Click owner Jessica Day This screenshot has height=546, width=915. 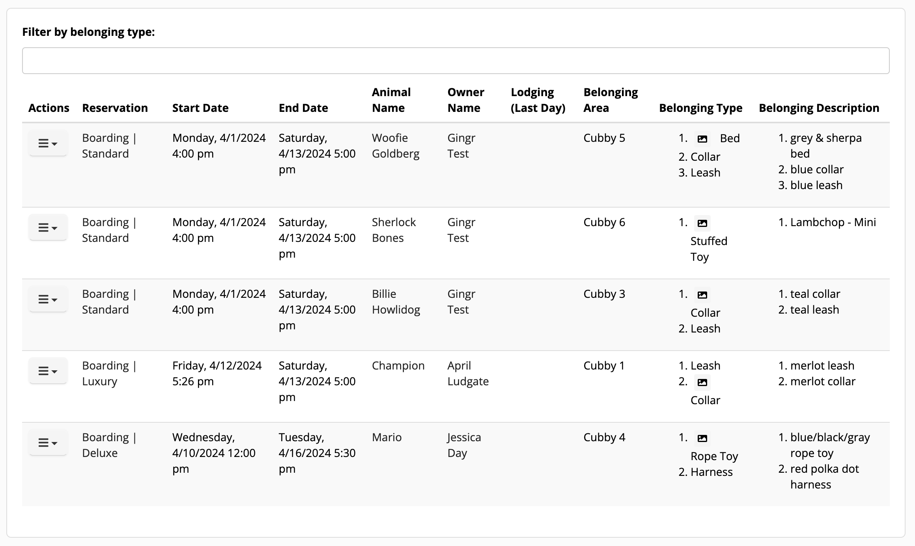[x=464, y=445]
